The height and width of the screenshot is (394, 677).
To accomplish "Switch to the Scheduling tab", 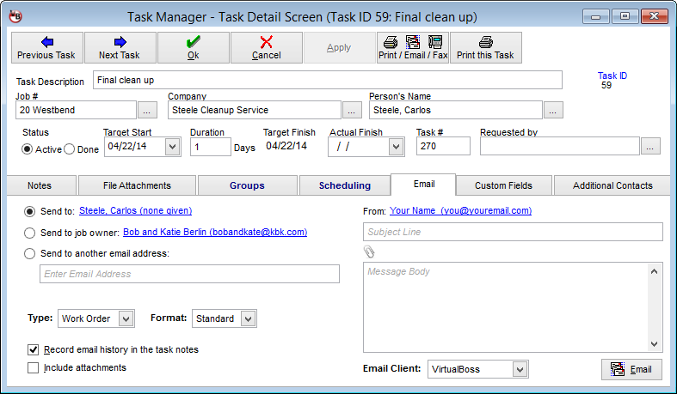I will click(344, 185).
